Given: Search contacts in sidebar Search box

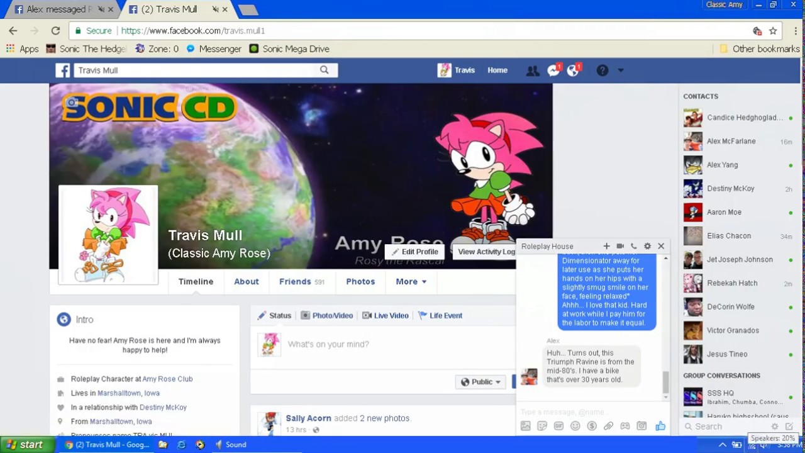Looking at the screenshot, I should click(x=726, y=427).
